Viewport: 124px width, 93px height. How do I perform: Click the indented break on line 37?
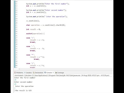pyautogui.click(x=37, y=59)
